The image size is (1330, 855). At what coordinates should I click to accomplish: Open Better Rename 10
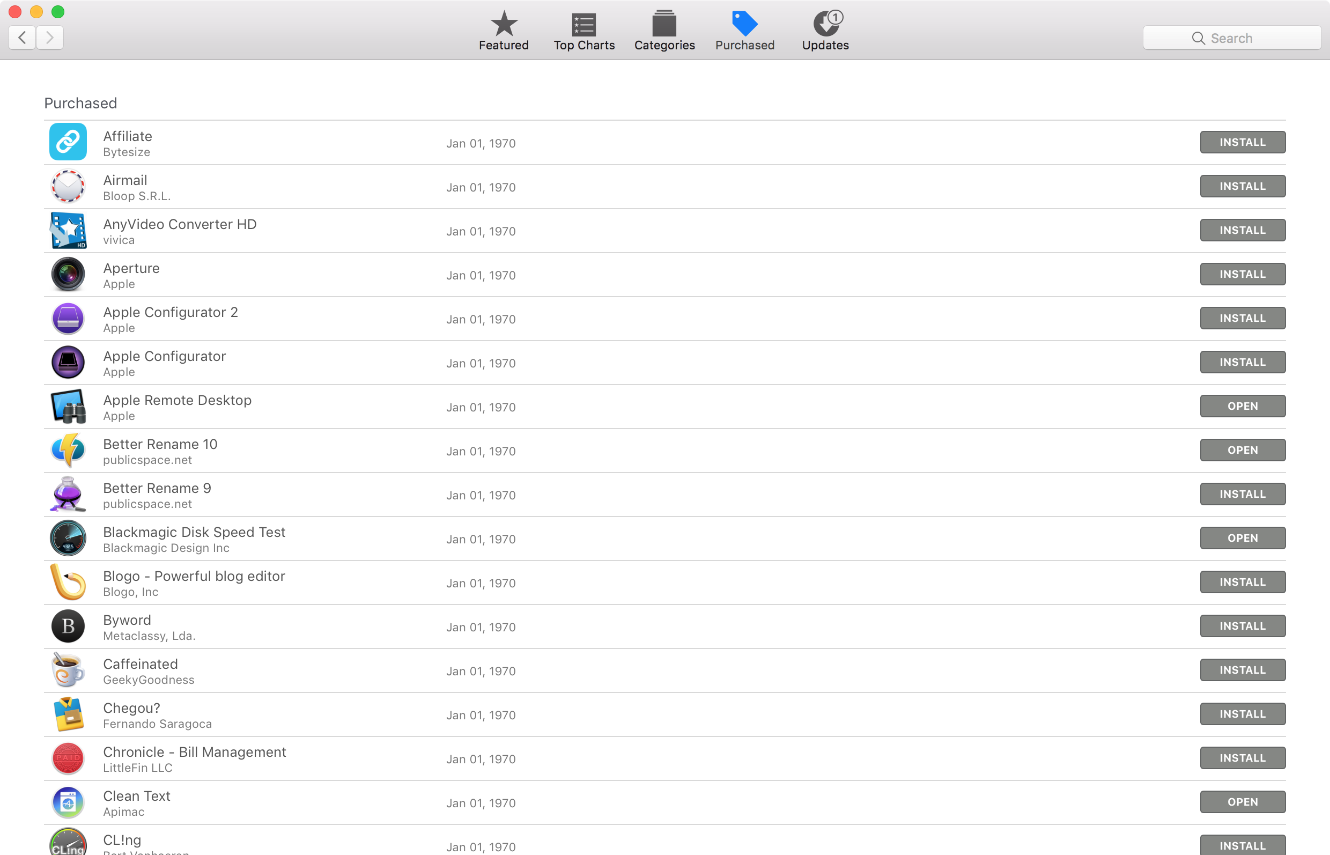coord(1242,449)
